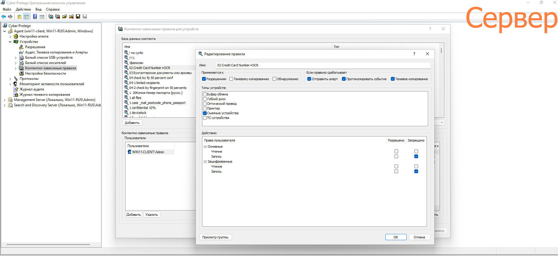Expand the Настройки агента node

click(x=10, y=36)
